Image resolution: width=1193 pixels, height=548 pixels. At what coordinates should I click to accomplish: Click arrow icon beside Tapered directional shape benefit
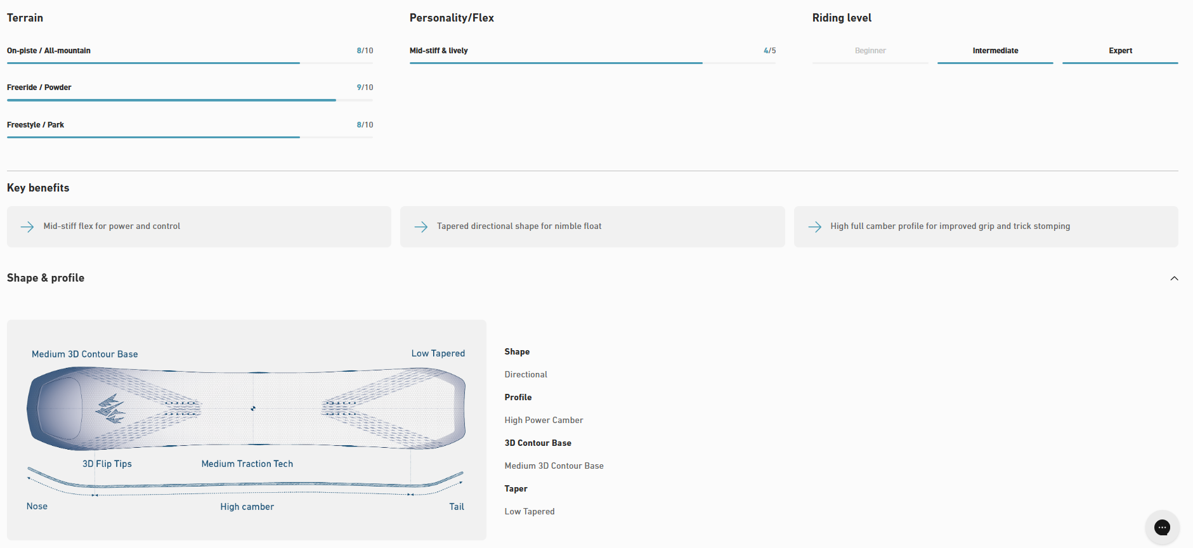[421, 226]
